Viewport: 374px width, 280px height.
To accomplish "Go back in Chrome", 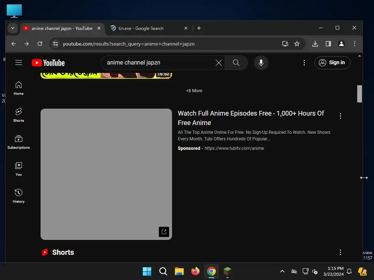I will tap(14, 44).
